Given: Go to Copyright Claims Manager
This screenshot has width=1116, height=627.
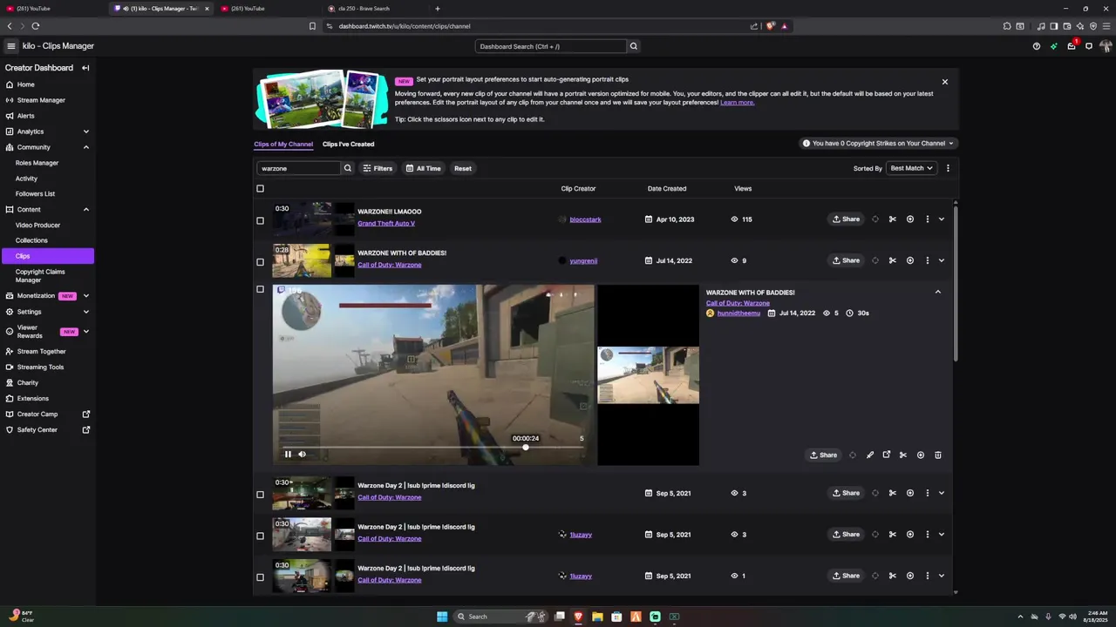Looking at the screenshot, I should click(40, 276).
